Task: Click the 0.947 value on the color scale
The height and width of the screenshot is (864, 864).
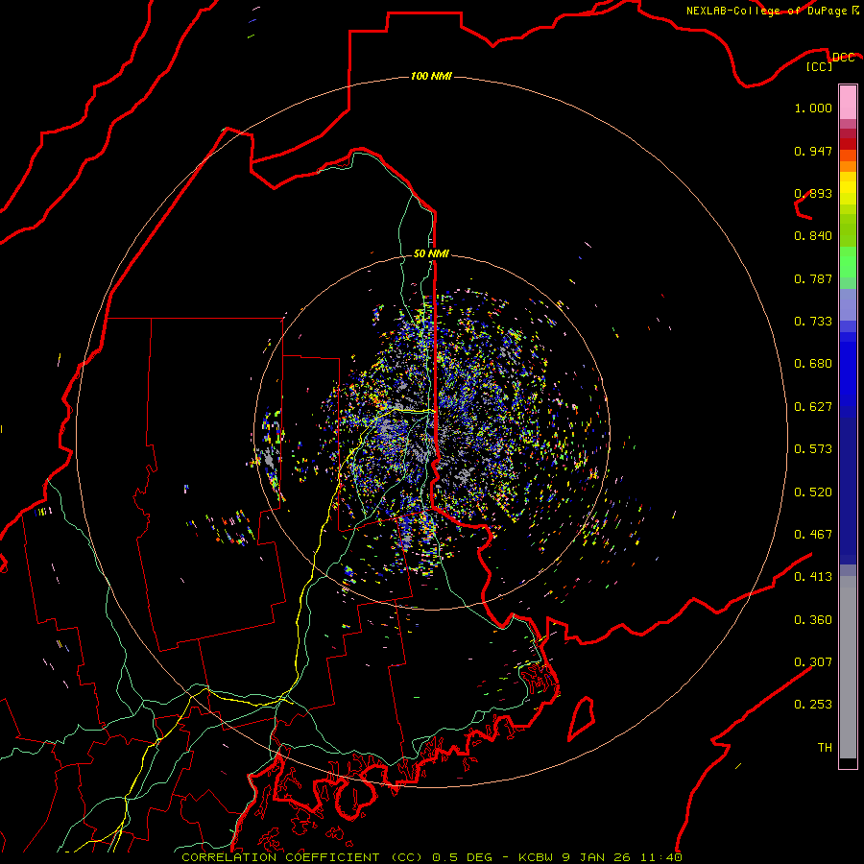Action: tap(813, 151)
